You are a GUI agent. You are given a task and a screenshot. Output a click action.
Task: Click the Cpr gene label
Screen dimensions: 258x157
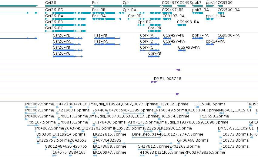tap(126, 3)
